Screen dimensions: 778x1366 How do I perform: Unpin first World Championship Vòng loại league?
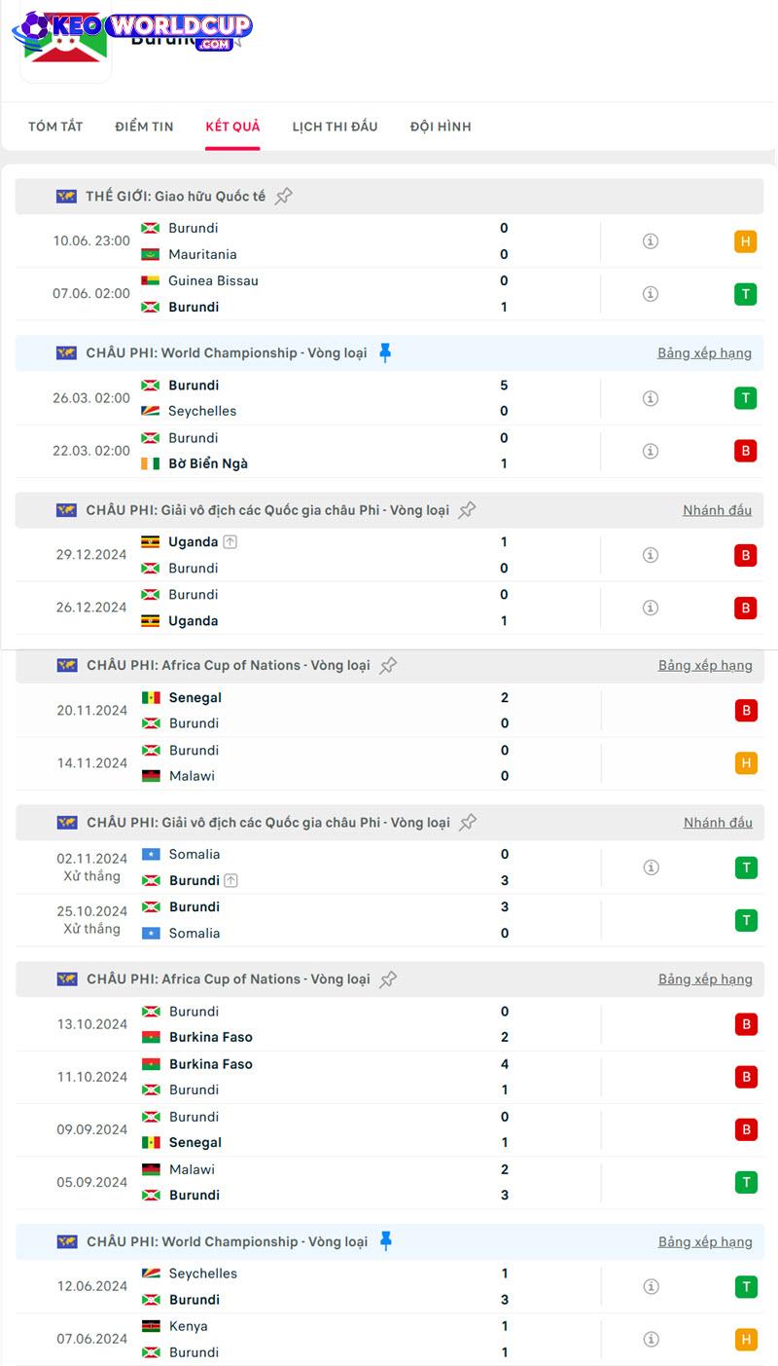(385, 352)
